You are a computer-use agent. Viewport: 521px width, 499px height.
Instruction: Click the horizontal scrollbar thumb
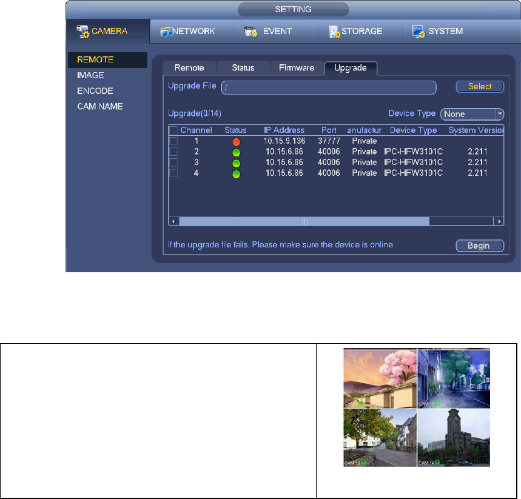coord(304,221)
